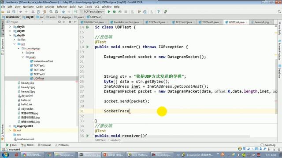Click the navigate Back arrow icon
Viewport: 282px width, 158px height.
63,12
